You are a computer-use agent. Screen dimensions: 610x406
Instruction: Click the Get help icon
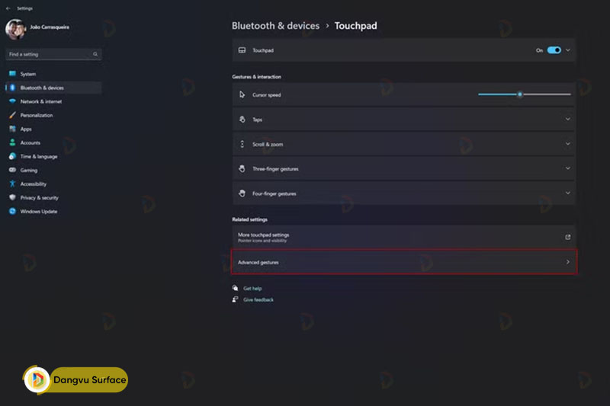click(236, 289)
